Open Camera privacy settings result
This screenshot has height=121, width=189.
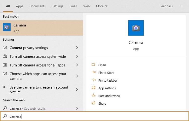(x=41, y=48)
